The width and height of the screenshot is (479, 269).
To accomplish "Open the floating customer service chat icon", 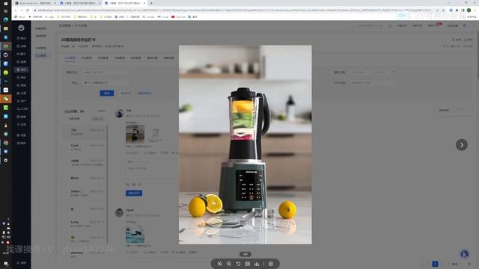I will pos(465,254).
